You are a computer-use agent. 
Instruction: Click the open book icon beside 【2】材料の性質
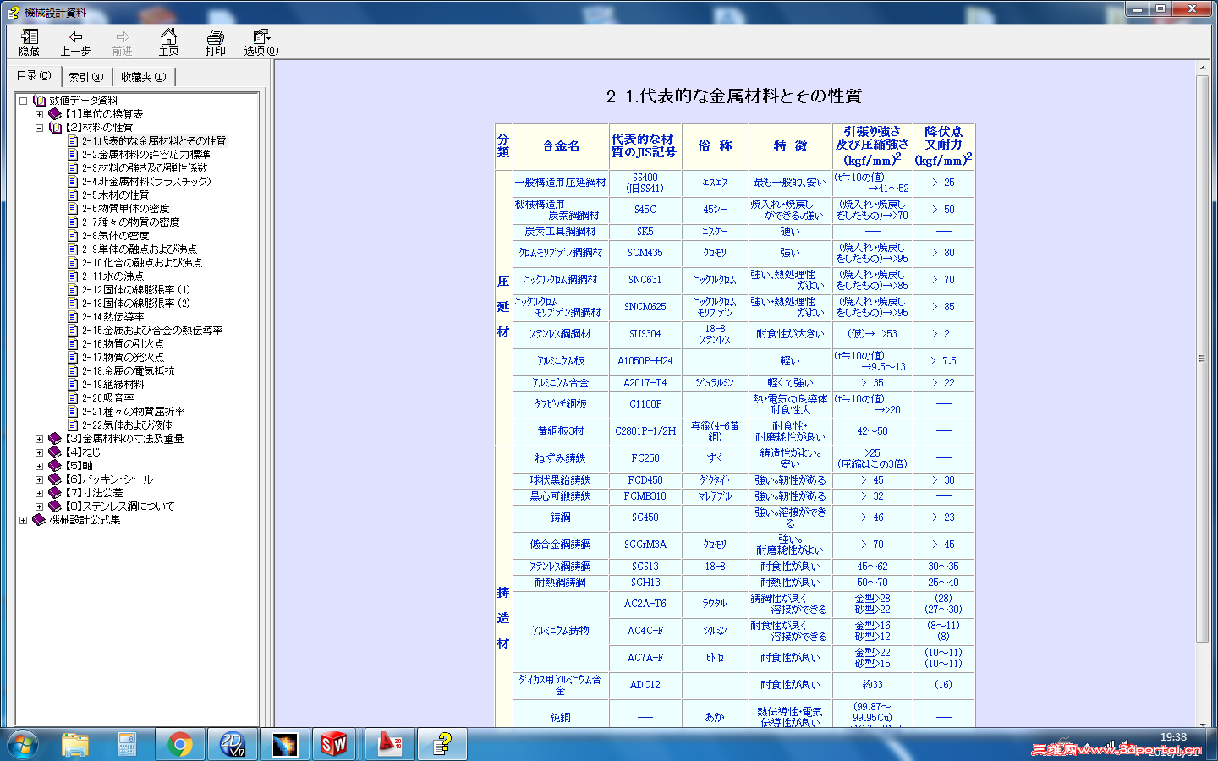pos(55,128)
